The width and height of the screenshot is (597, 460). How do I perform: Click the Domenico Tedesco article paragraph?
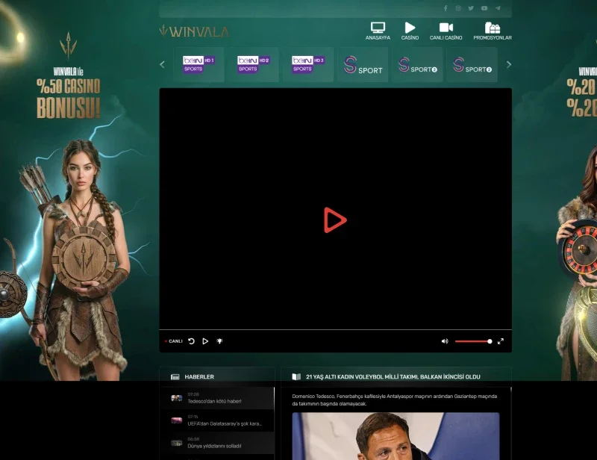pyautogui.click(x=395, y=400)
